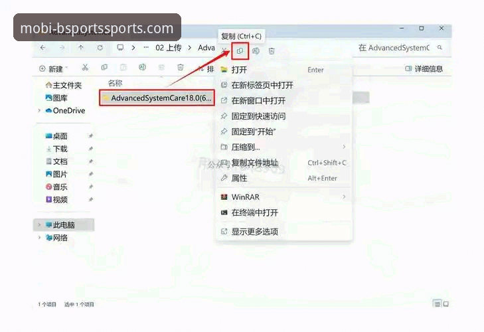Click the toolbar Delete trash icon
The image size is (484, 332).
(181, 67)
